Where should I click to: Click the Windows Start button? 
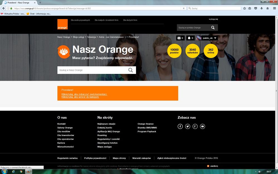pyautogui.click(x=4, y=171)
